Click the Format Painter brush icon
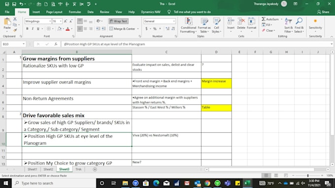This screenshot has width=335, height=188. point(15,31)
